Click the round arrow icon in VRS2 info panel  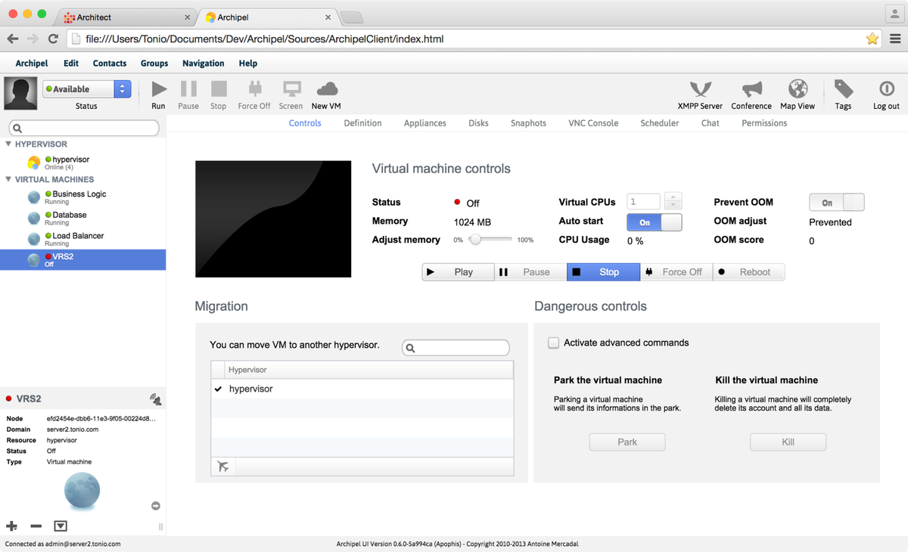pos(156,506)
